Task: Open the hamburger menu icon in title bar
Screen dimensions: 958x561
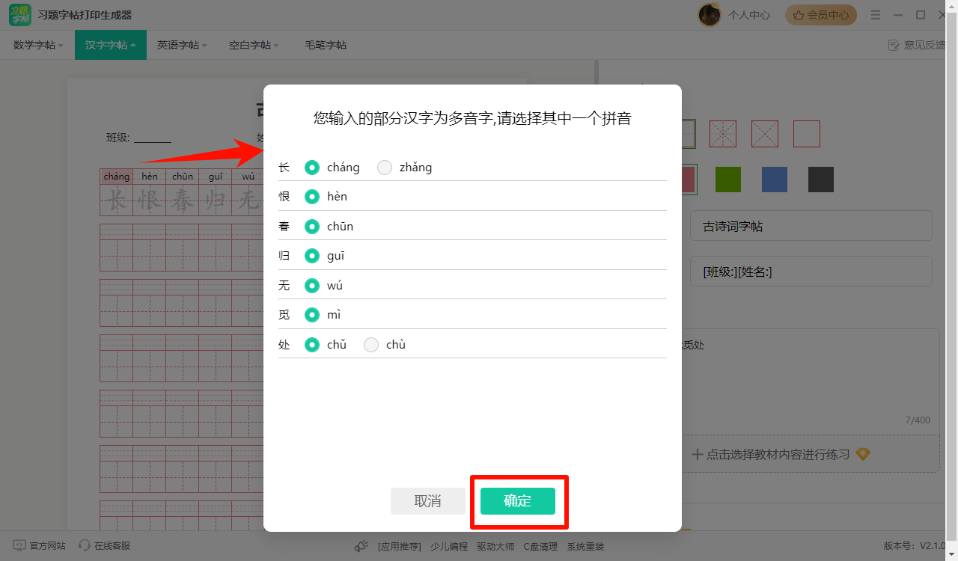Action: [x=875, y=15]
